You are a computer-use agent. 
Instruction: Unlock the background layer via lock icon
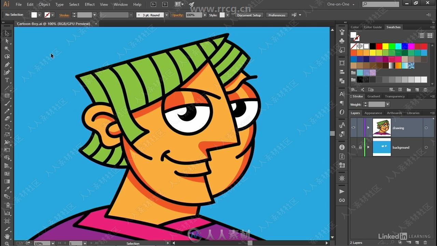[360, 147]
